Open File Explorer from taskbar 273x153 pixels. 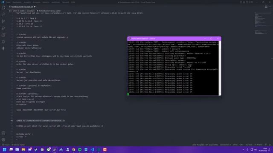tap(23, 150)
